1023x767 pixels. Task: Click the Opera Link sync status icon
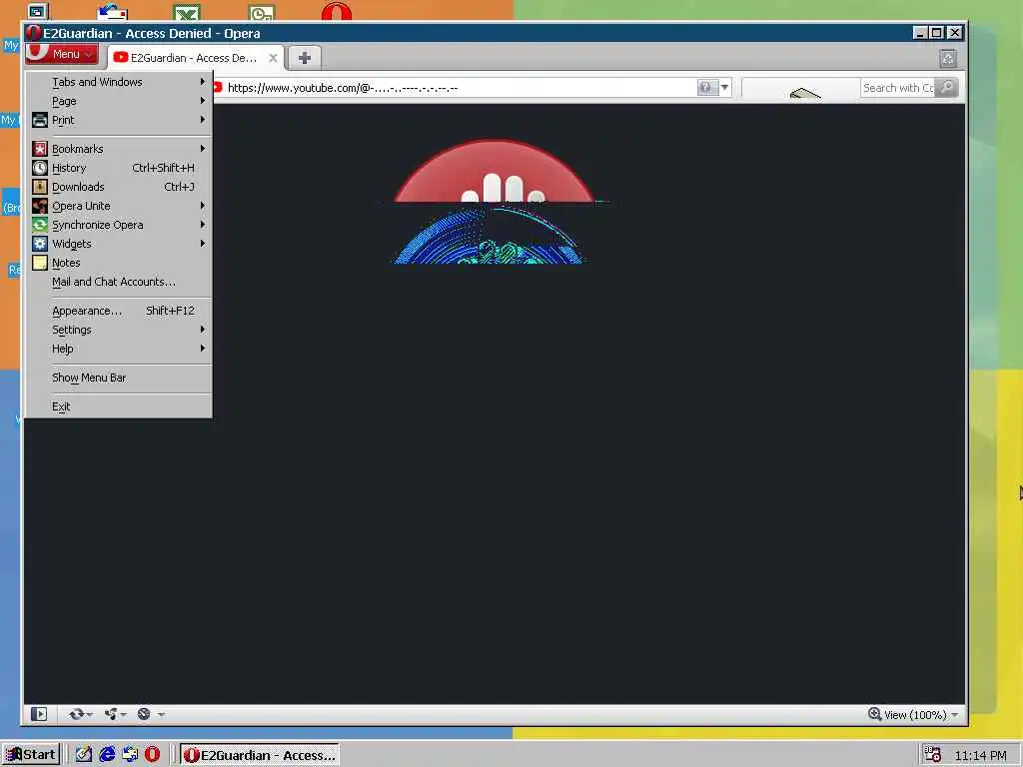pos(76,714)
